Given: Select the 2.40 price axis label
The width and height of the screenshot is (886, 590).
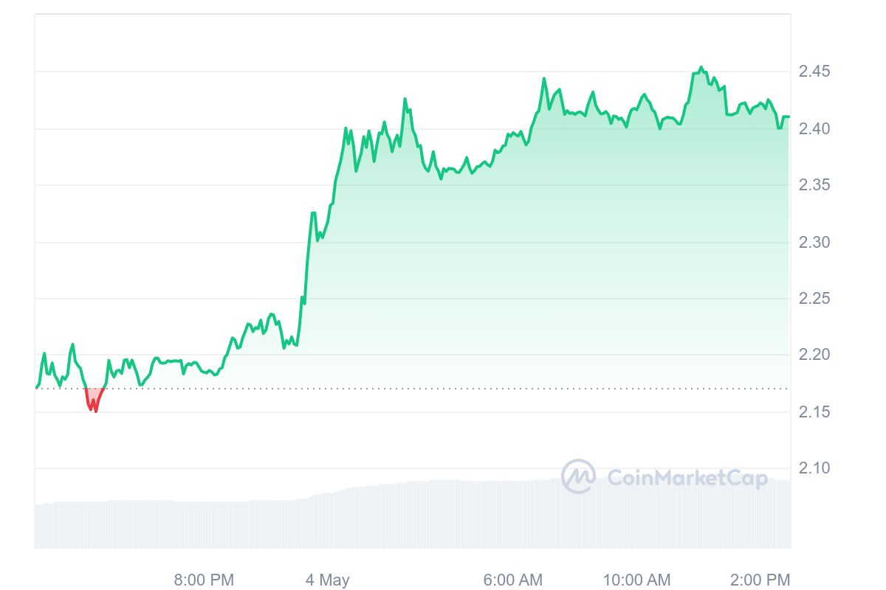Looking at the screenshot, I should click(814, 129).
